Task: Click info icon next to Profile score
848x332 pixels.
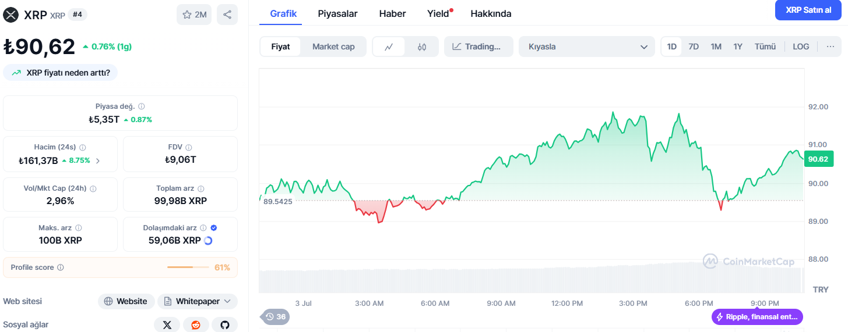Action: pyautogui.click(x=61, y=267)
